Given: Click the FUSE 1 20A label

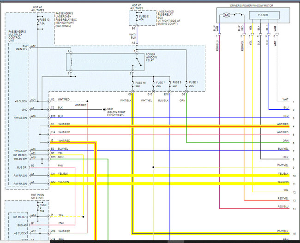Looking at the screenshot, I should click(x=193, y=84).
